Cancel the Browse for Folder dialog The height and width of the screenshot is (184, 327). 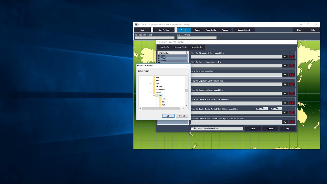(x=182, y=116)
